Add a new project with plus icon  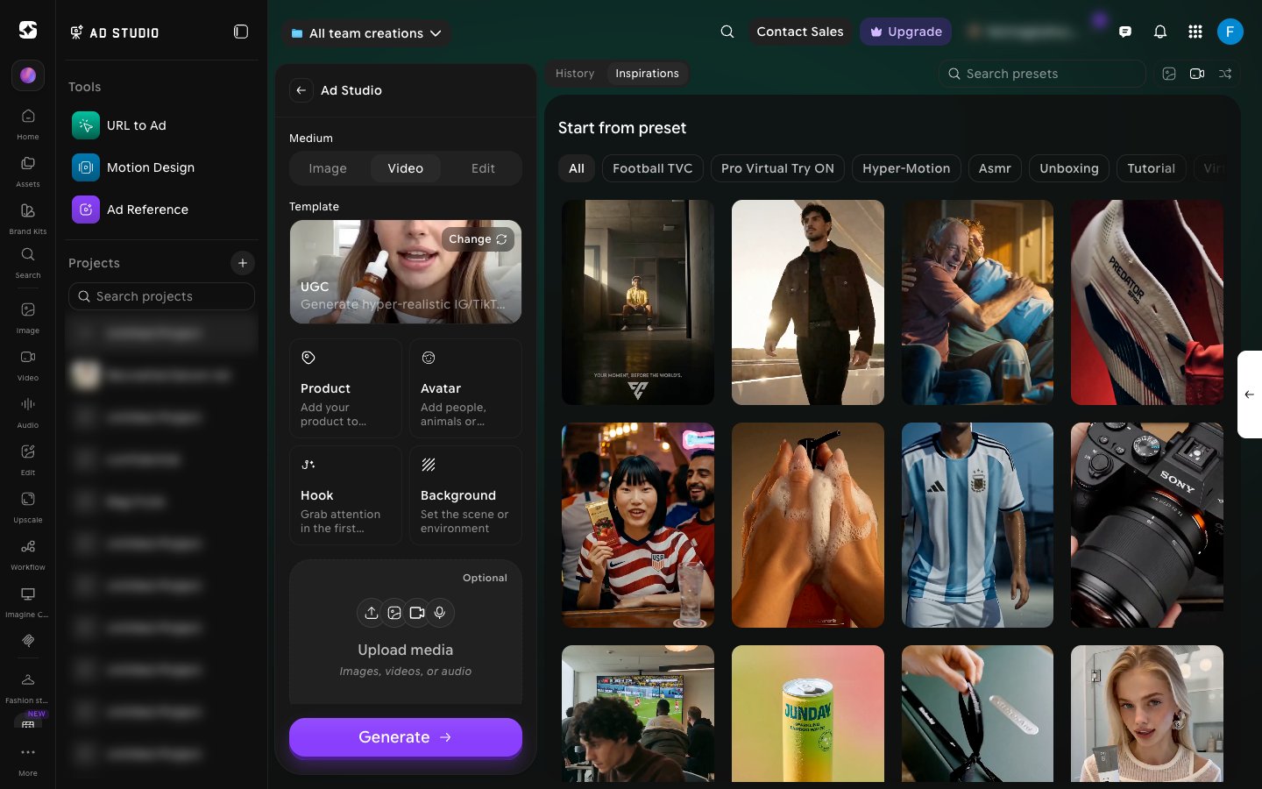pyautogui.click(x=243, y=263)
